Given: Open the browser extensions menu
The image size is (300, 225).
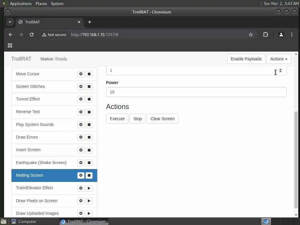Looking at the screenshot, I should pos(265,35).
